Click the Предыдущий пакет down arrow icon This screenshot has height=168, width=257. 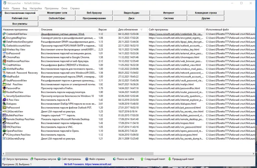point(170,159)
